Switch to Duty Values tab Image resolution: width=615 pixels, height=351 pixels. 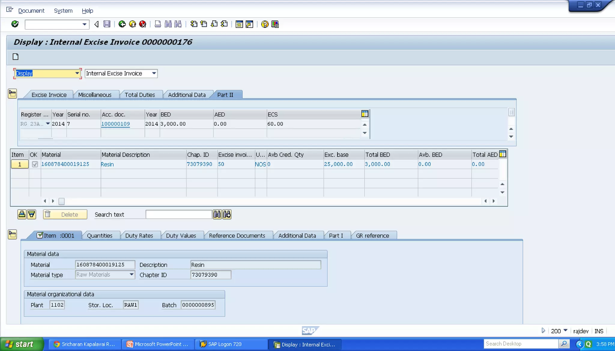click(181, 235)
